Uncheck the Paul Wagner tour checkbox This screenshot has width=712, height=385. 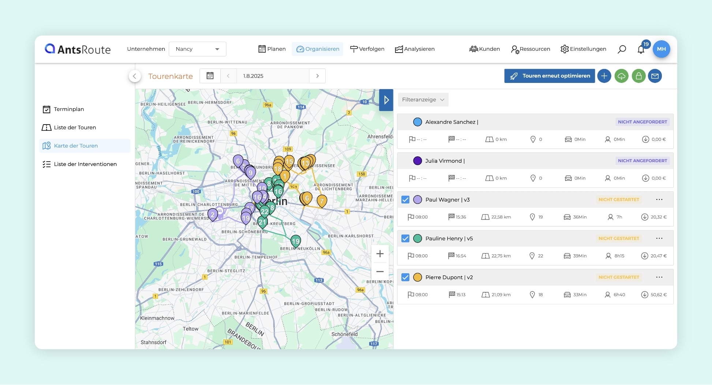[x=405, y=200]
